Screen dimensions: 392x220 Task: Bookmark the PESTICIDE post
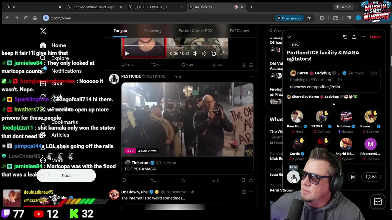pyautogui.click(x=243, y=180)
